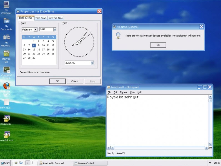Switch to the Internet Time tab

56,18
